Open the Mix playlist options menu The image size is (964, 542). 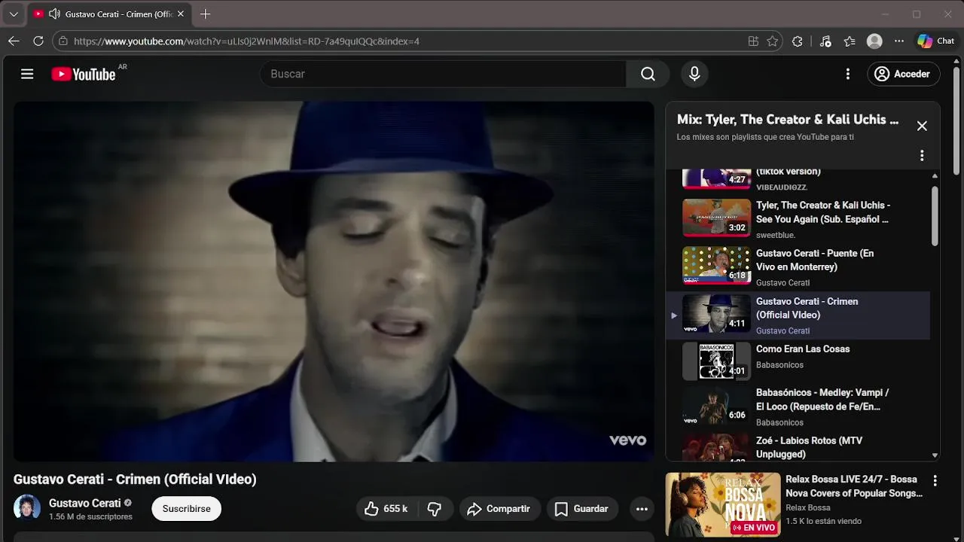tap(922, 156)
